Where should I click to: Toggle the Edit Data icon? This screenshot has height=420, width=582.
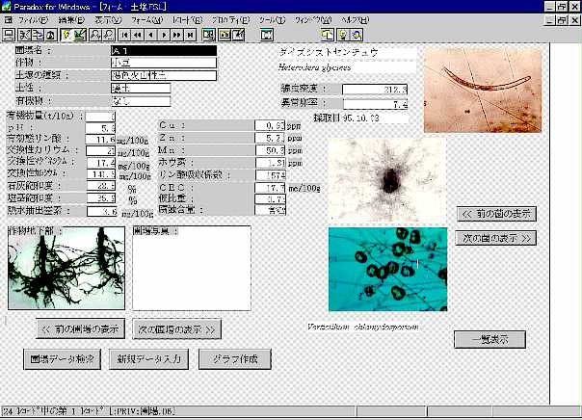pyautogui.click(x=238, y=35)
